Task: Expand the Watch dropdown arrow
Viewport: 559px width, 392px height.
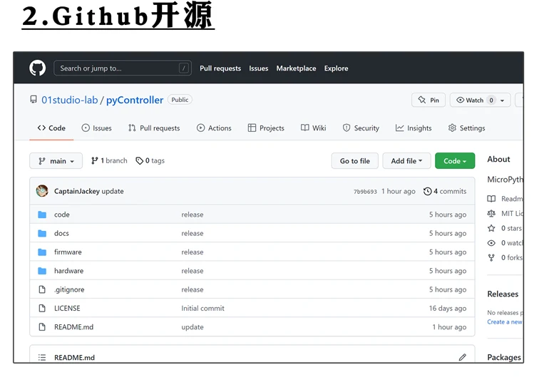Action: tap(502, 100)
